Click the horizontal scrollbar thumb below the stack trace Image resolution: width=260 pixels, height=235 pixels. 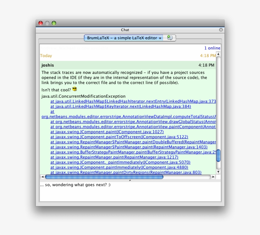(105, 177)
